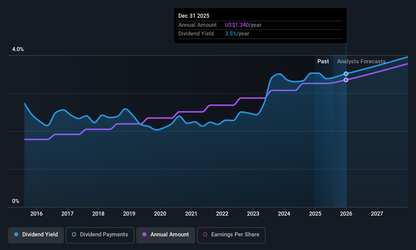Click the 2027 x-axis year label
Viewport: 416px width, 250px height.
(x=377, y=214)
